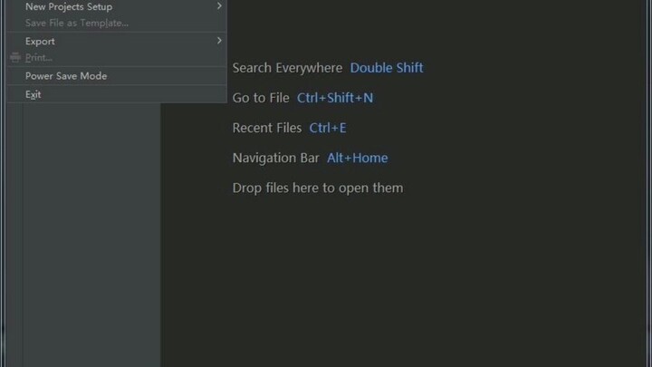Click the Go to File hint
The height and width of the screenshot is (367, 652).
[x=261, y=98]
